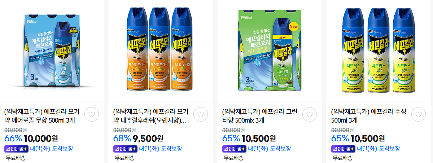Click delivery badge icon on water-based 수성 product
This screenshot has height=163, width=433.
[343, 149]
